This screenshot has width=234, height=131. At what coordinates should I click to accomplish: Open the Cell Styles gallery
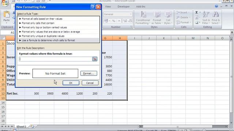click(x=168, y=18)
